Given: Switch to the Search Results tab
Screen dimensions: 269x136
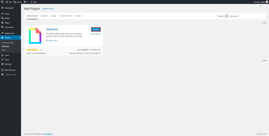Looking at the screenshot, I should tap(32, 16).
